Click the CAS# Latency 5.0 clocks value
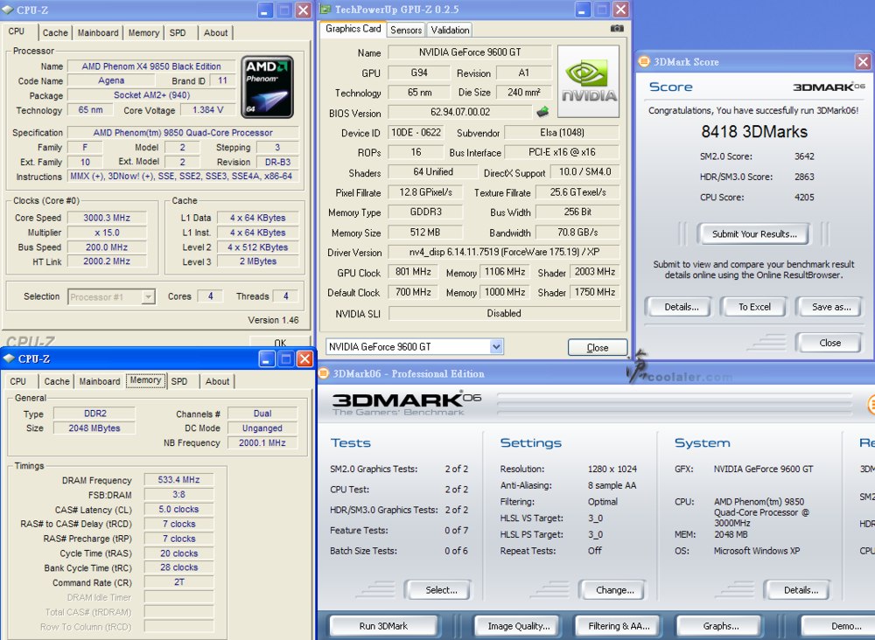 (178, 509)
